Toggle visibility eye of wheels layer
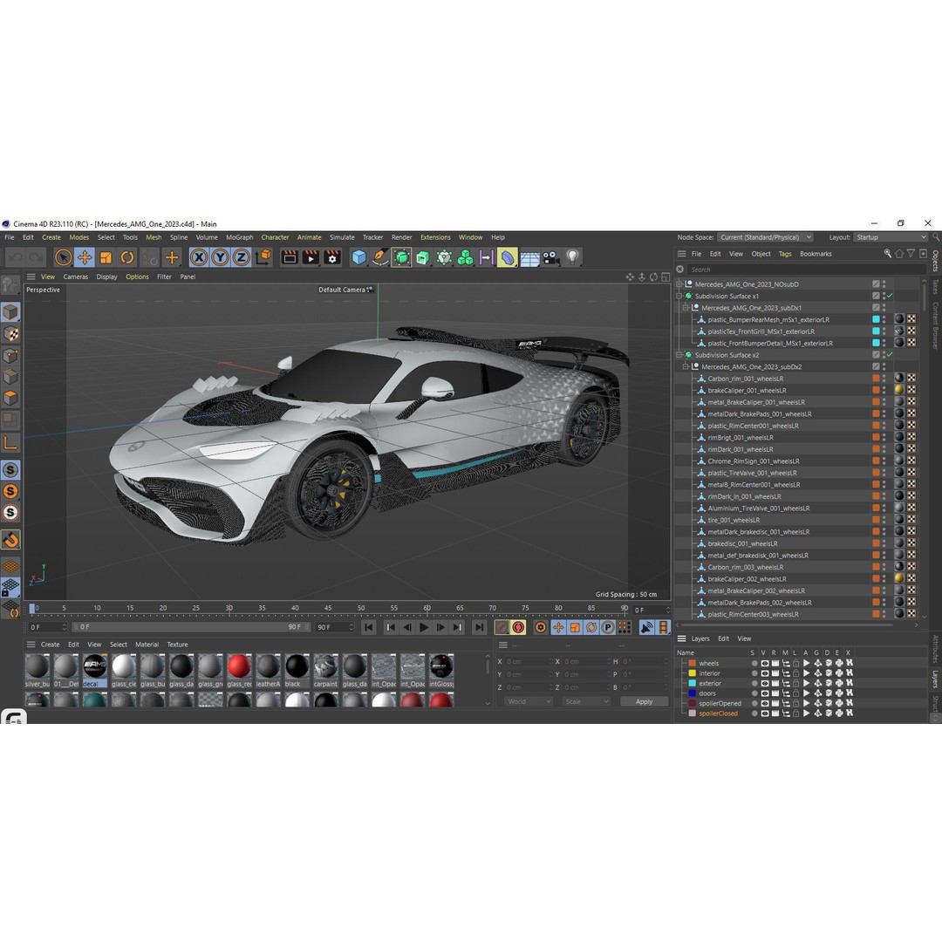The image size is (942, 942). [765, 663]
